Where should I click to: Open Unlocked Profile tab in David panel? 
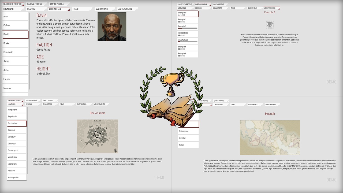13,4
